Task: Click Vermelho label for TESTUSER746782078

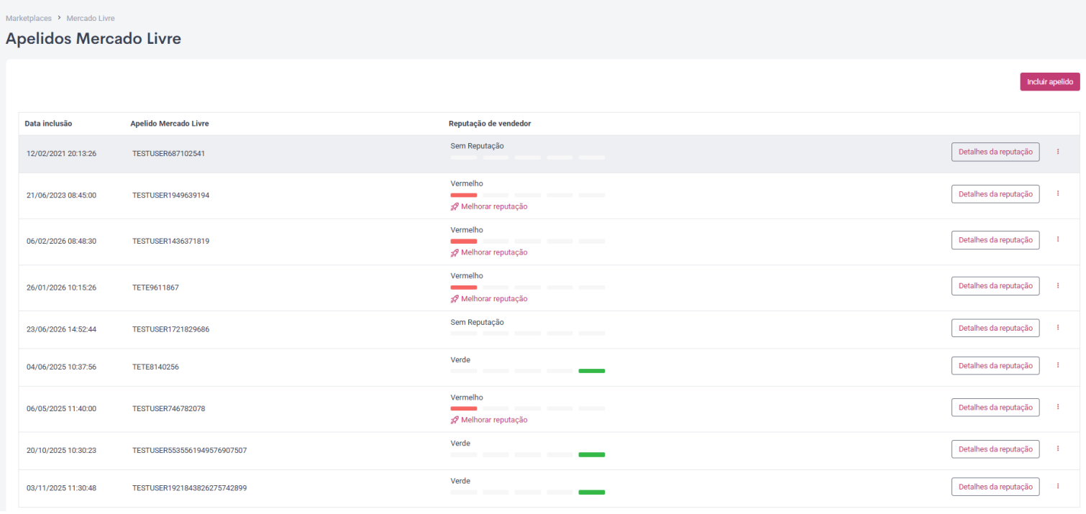Action: 467,398
